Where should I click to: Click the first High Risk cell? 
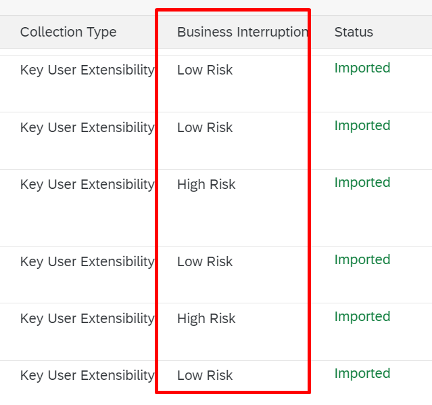tap(206, 184)
